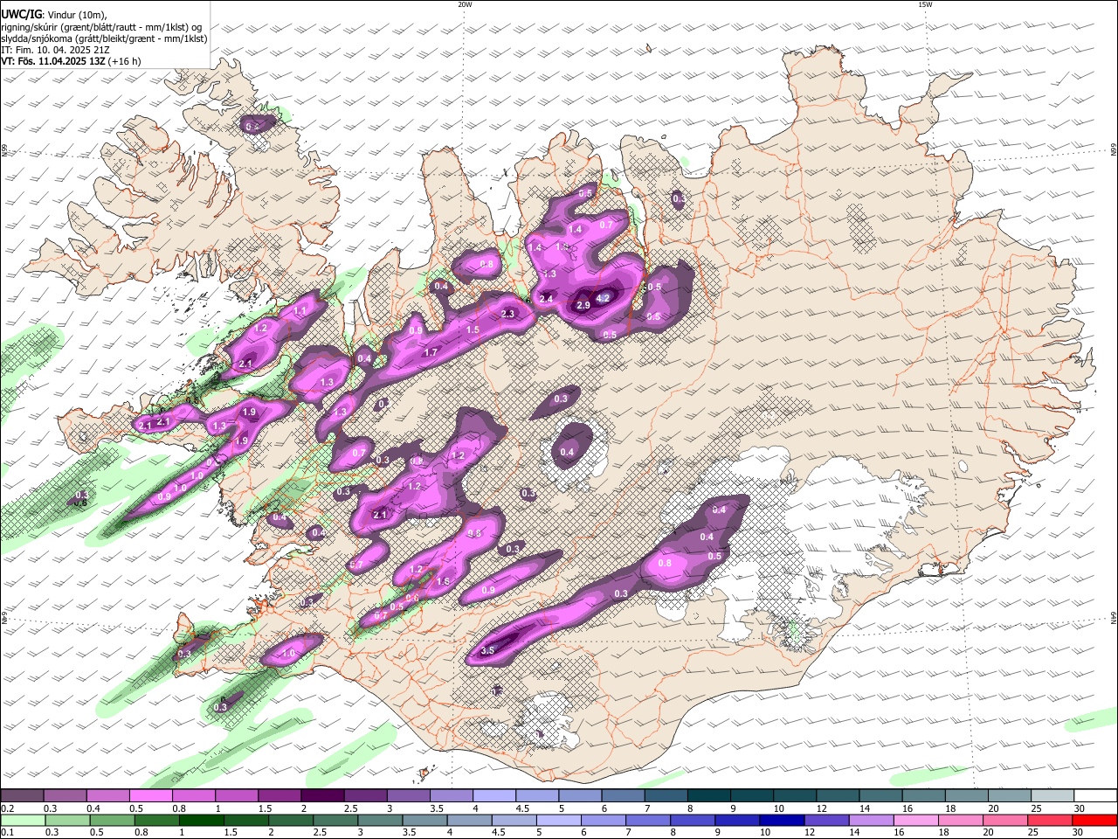Click the 'rigning/skúrir' legend description line
This screenshot has width=1118, height=839.
[x=100, y=27]
